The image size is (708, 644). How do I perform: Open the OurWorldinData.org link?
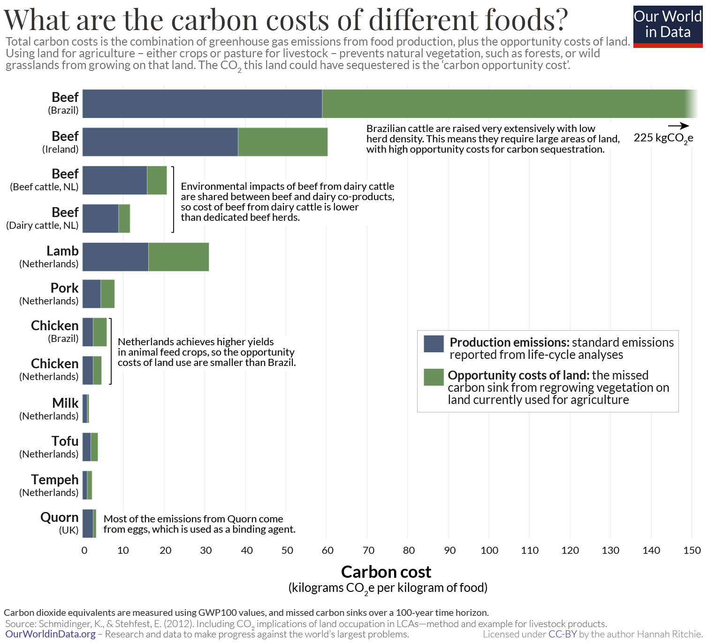pyautogui.click(x=50, y=634)
